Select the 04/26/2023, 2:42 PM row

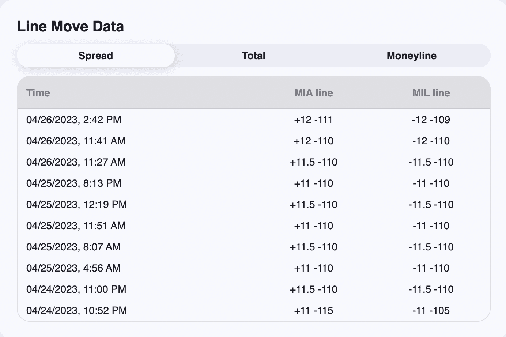[x=74, y=120]
